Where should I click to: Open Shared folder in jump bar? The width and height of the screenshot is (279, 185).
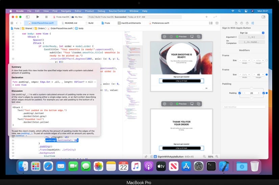27,28
